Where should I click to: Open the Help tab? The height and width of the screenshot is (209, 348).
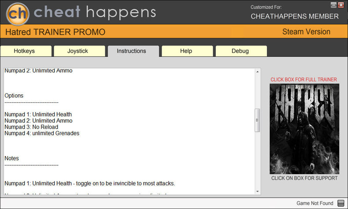(x=187, y=51)
